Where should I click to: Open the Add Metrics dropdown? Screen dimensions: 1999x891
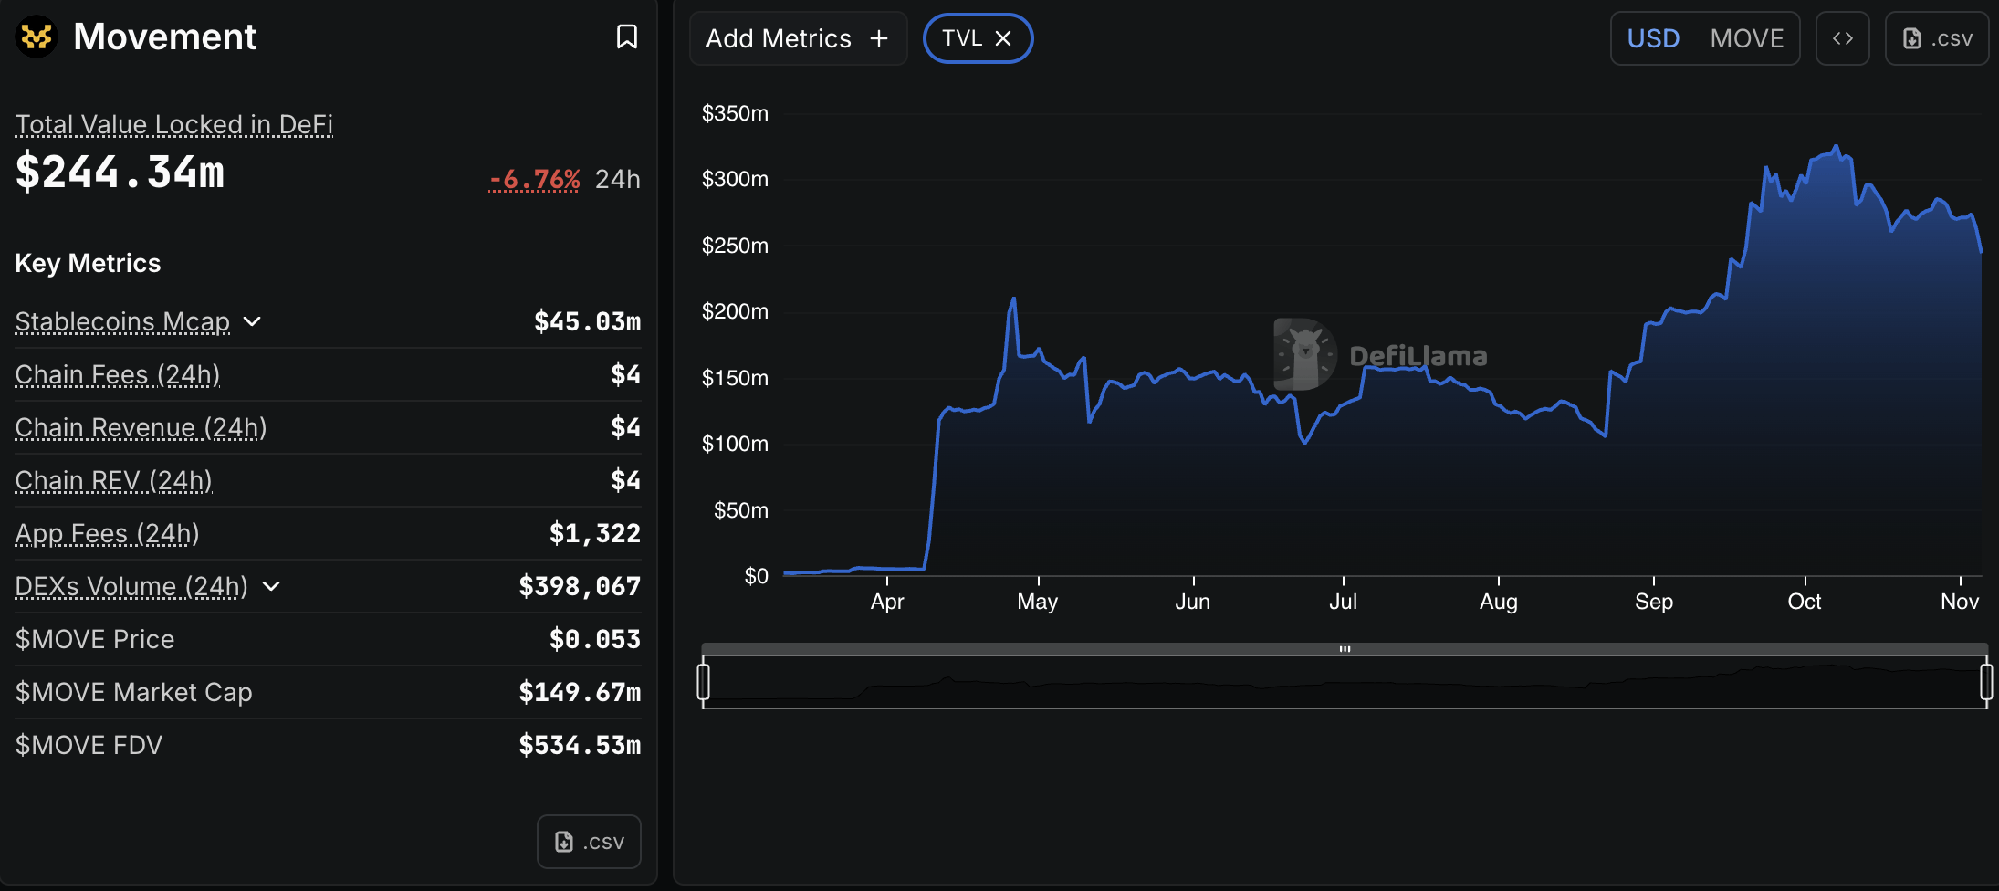797,38
